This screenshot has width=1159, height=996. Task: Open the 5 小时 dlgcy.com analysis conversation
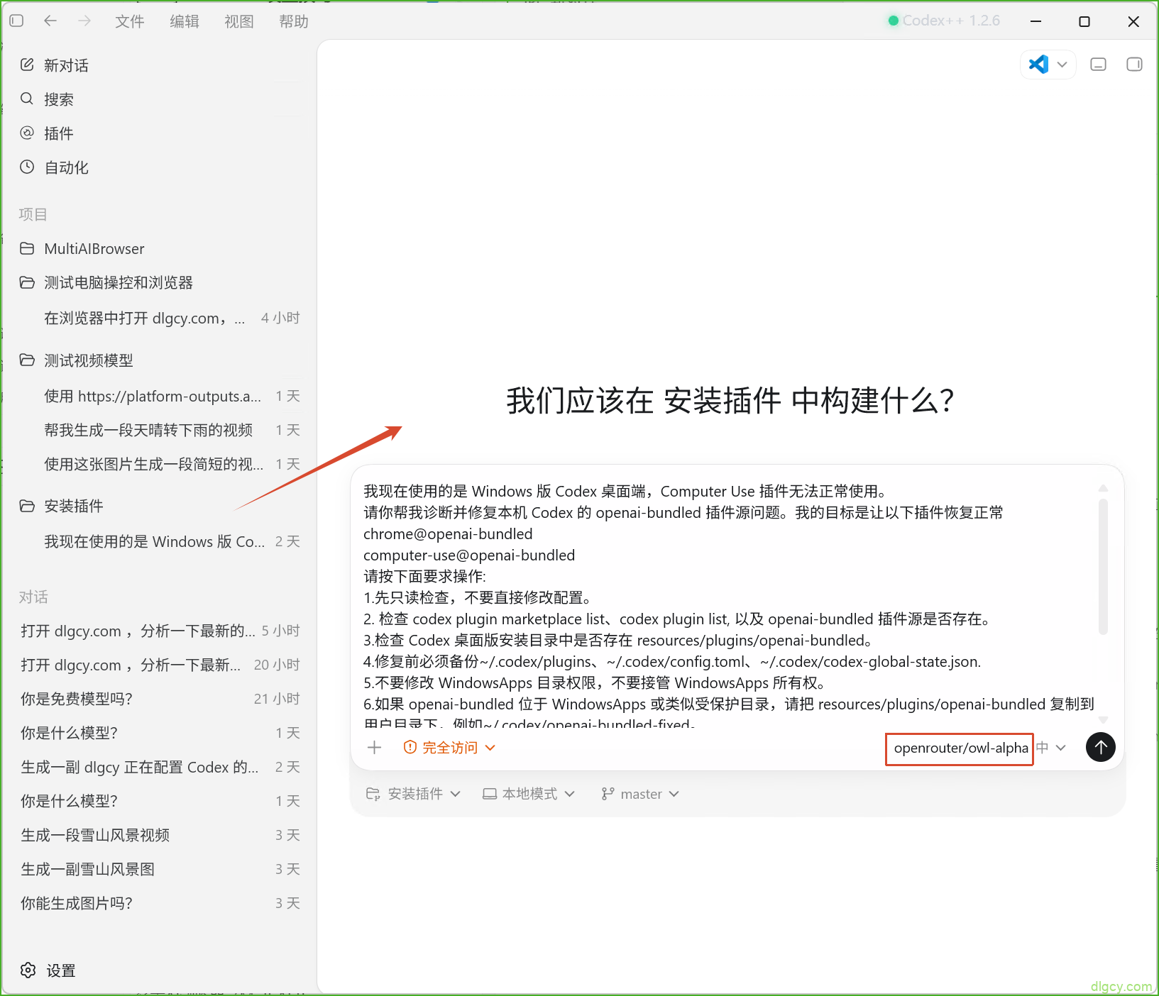[160, 631]
